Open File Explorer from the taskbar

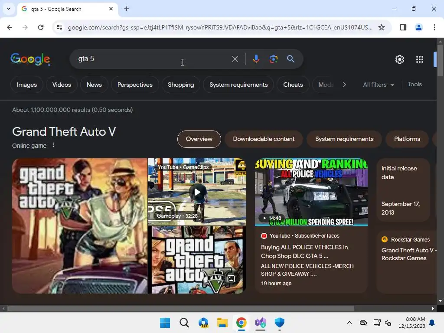point(222,323)
